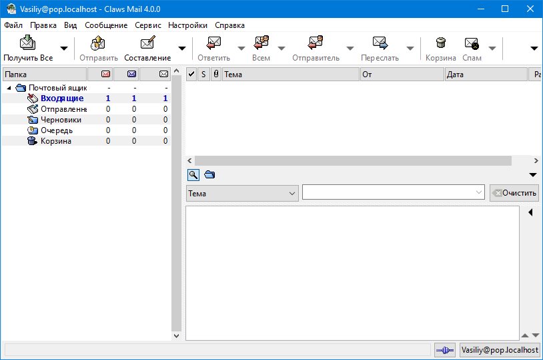
Task: Expand the Ответить dropdown arrow
Action: point(241,49)
